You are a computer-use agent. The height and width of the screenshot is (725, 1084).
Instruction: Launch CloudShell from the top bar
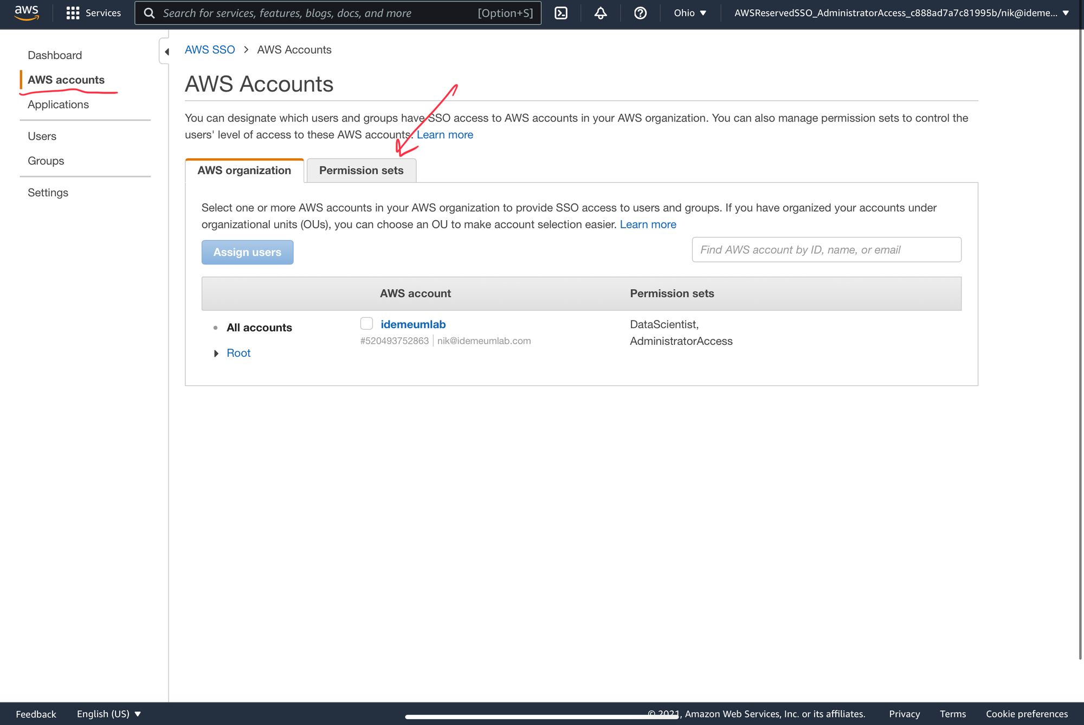(x=561, y=13)
